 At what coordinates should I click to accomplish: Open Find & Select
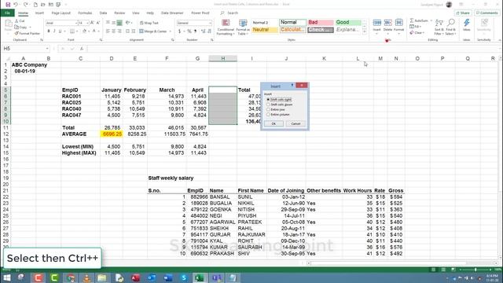coord(450,27)
